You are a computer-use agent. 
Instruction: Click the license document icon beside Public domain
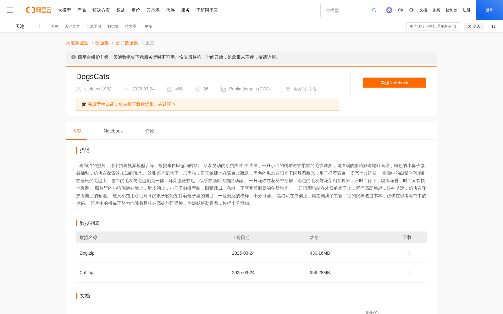[x=224, y=89]
